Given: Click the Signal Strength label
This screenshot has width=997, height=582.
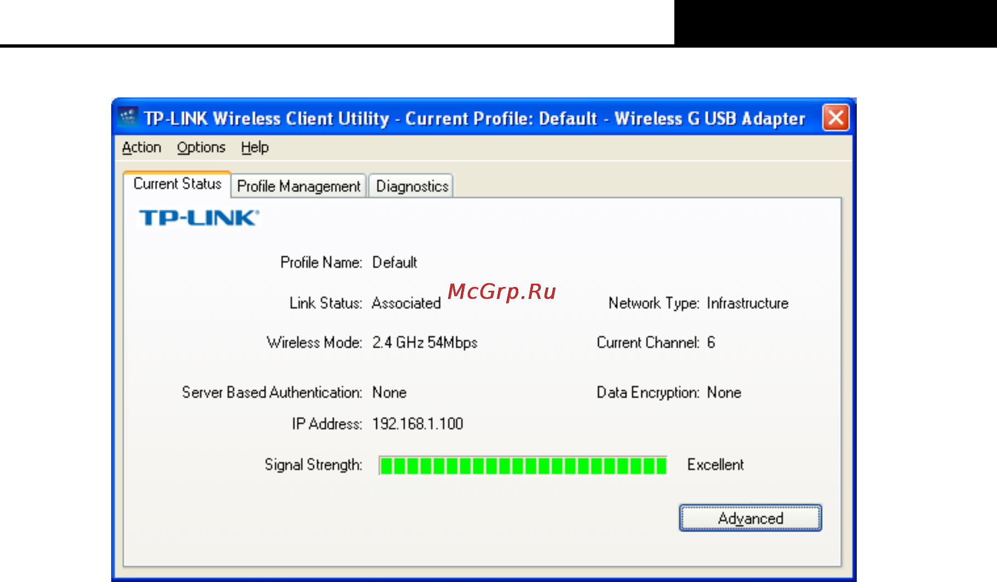Looking at the screenshot, I should pos(313,465).
